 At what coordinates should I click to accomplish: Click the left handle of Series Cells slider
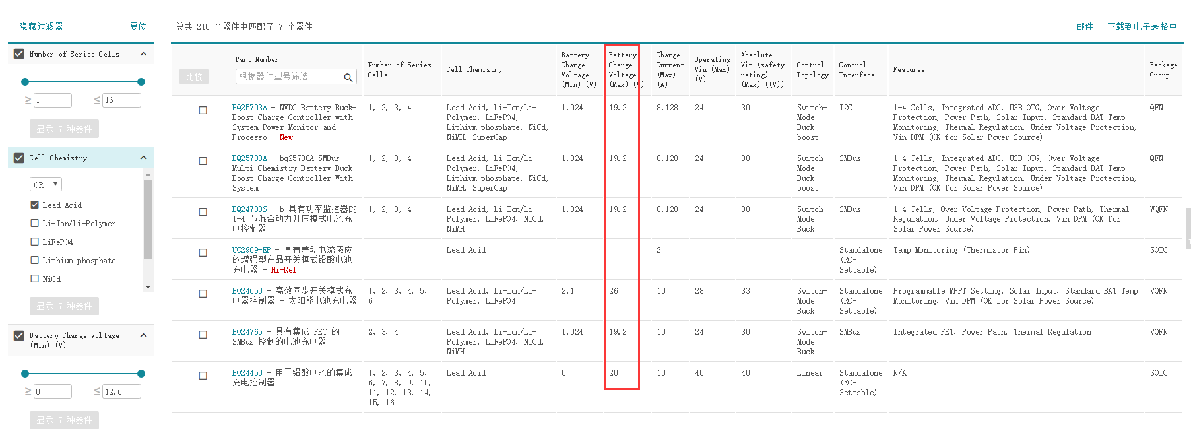pos(25,82)
